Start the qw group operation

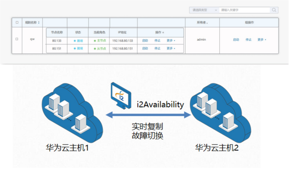[236, 40]
